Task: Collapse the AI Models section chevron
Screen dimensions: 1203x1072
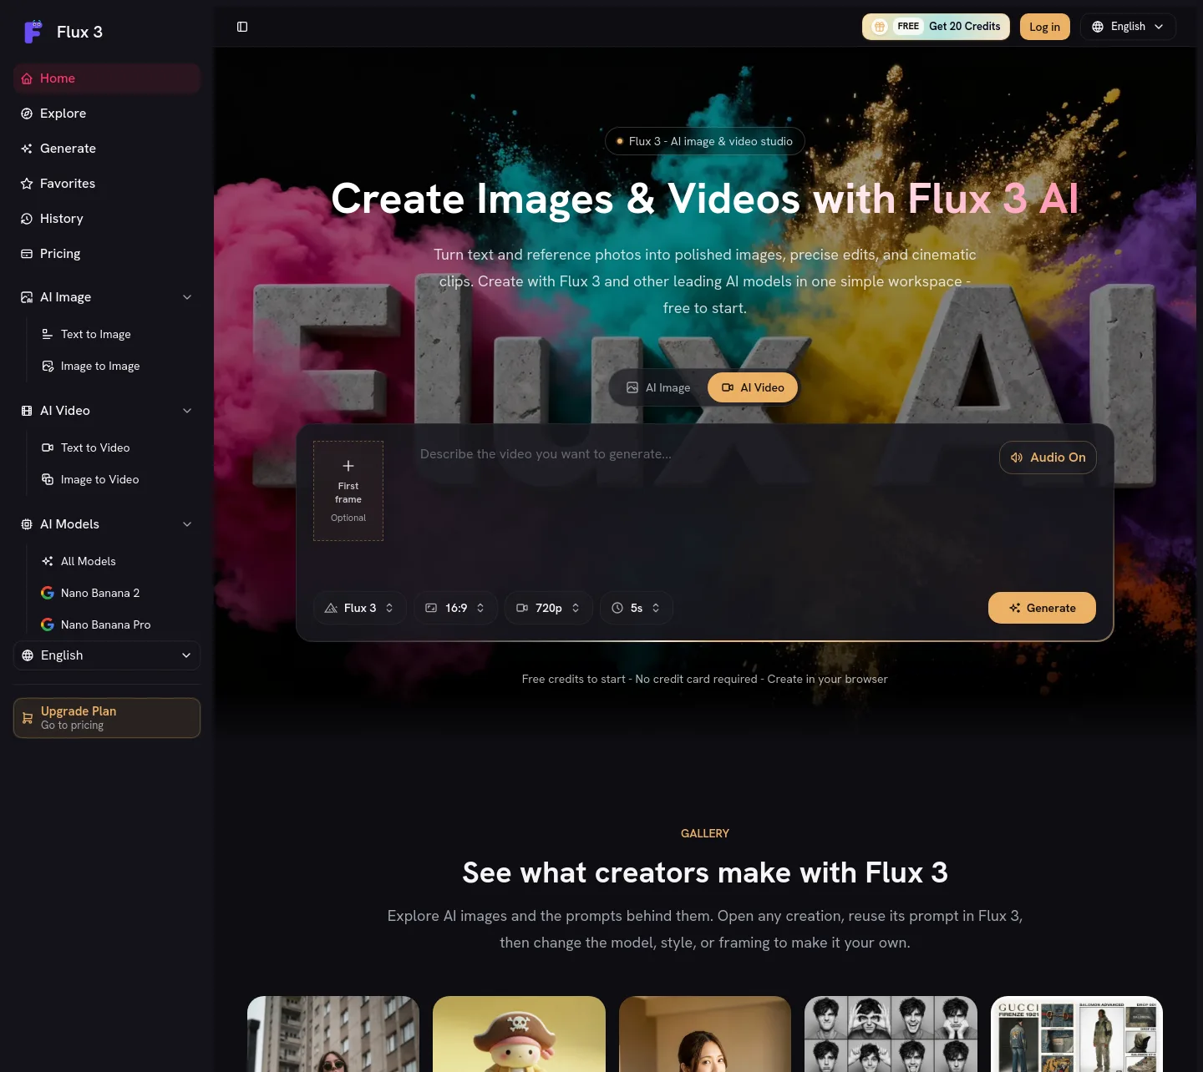Action: click(x=187, y=524)
